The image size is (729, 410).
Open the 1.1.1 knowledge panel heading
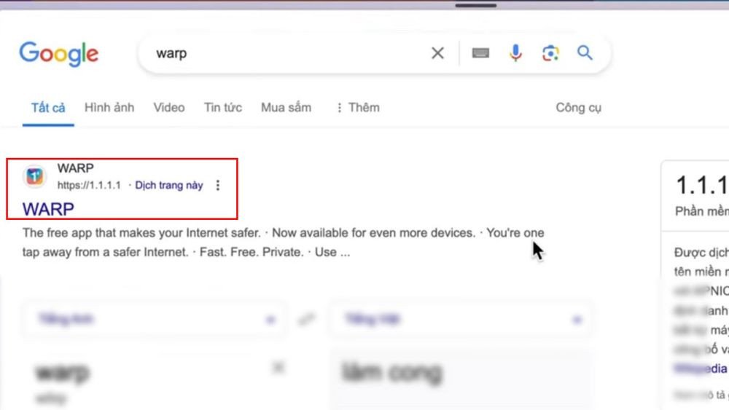pos(702,185)
